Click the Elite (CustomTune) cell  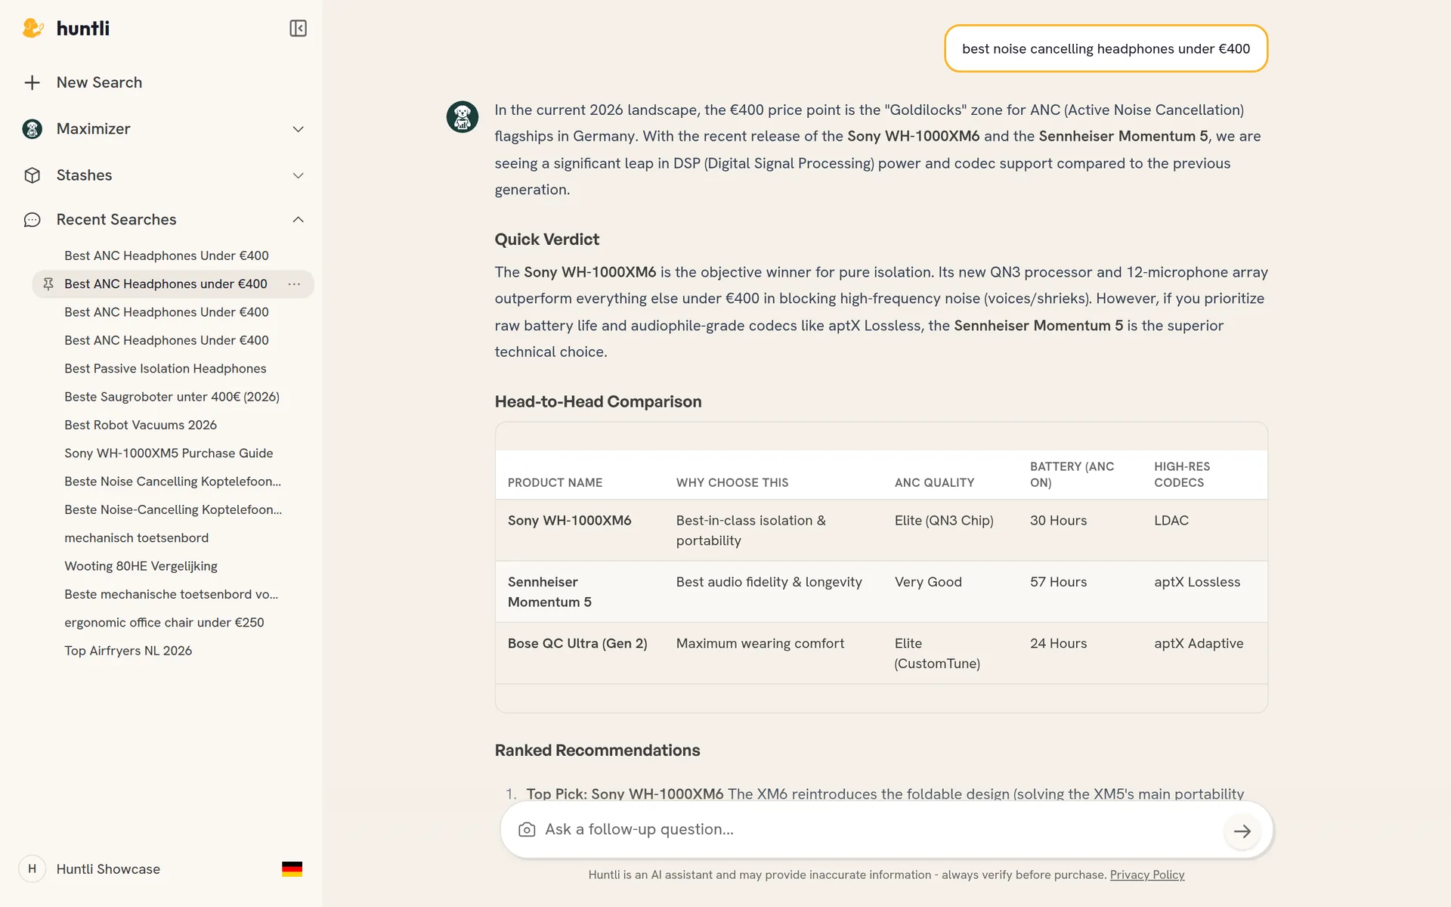[x=937, y=654]
